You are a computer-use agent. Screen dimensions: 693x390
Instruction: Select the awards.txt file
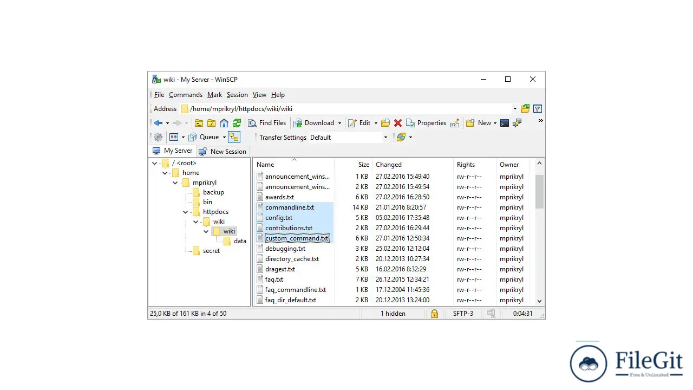(x=279, y=197)
